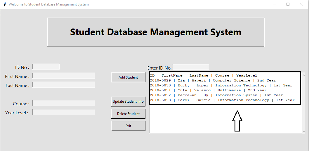The image size is (309, 151).
Task: Minimize the application window
Action: pyautogui.click(x=275, y=4)
